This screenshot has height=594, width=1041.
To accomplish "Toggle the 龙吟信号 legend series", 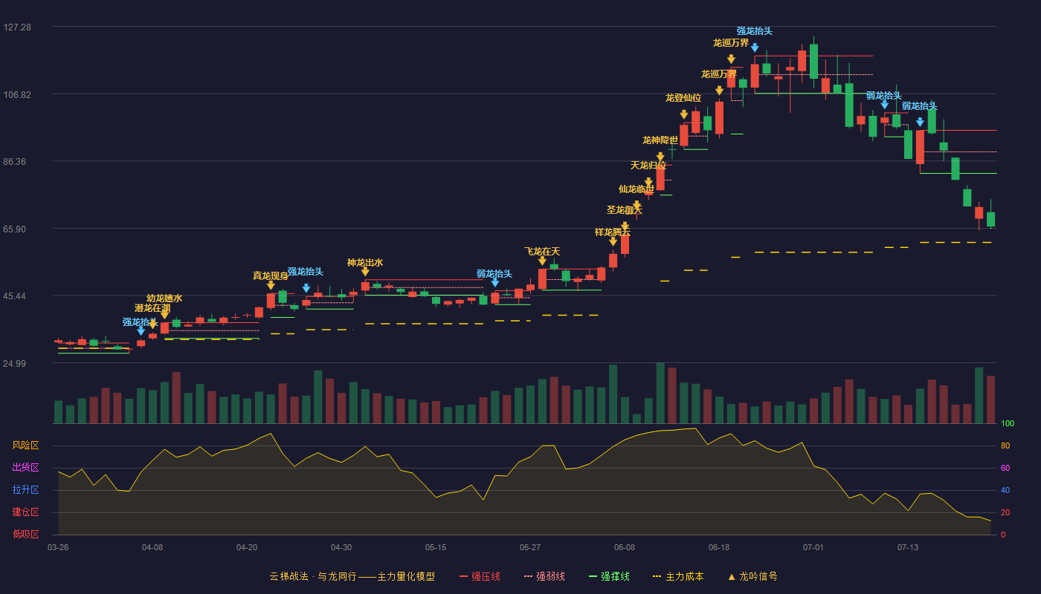I will click(x=752, y=576).
